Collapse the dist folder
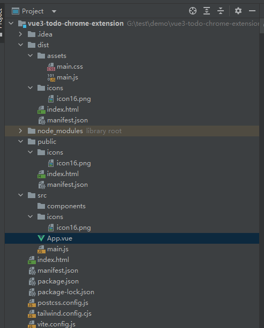This screenshot has height=328, width=264. 21,45
